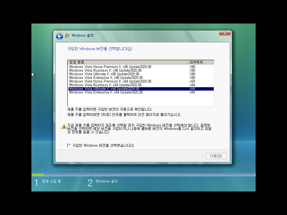The image size is (287, 215).
Task: Select Windows Vista Enterprise K x64 row
Action: 141,92
